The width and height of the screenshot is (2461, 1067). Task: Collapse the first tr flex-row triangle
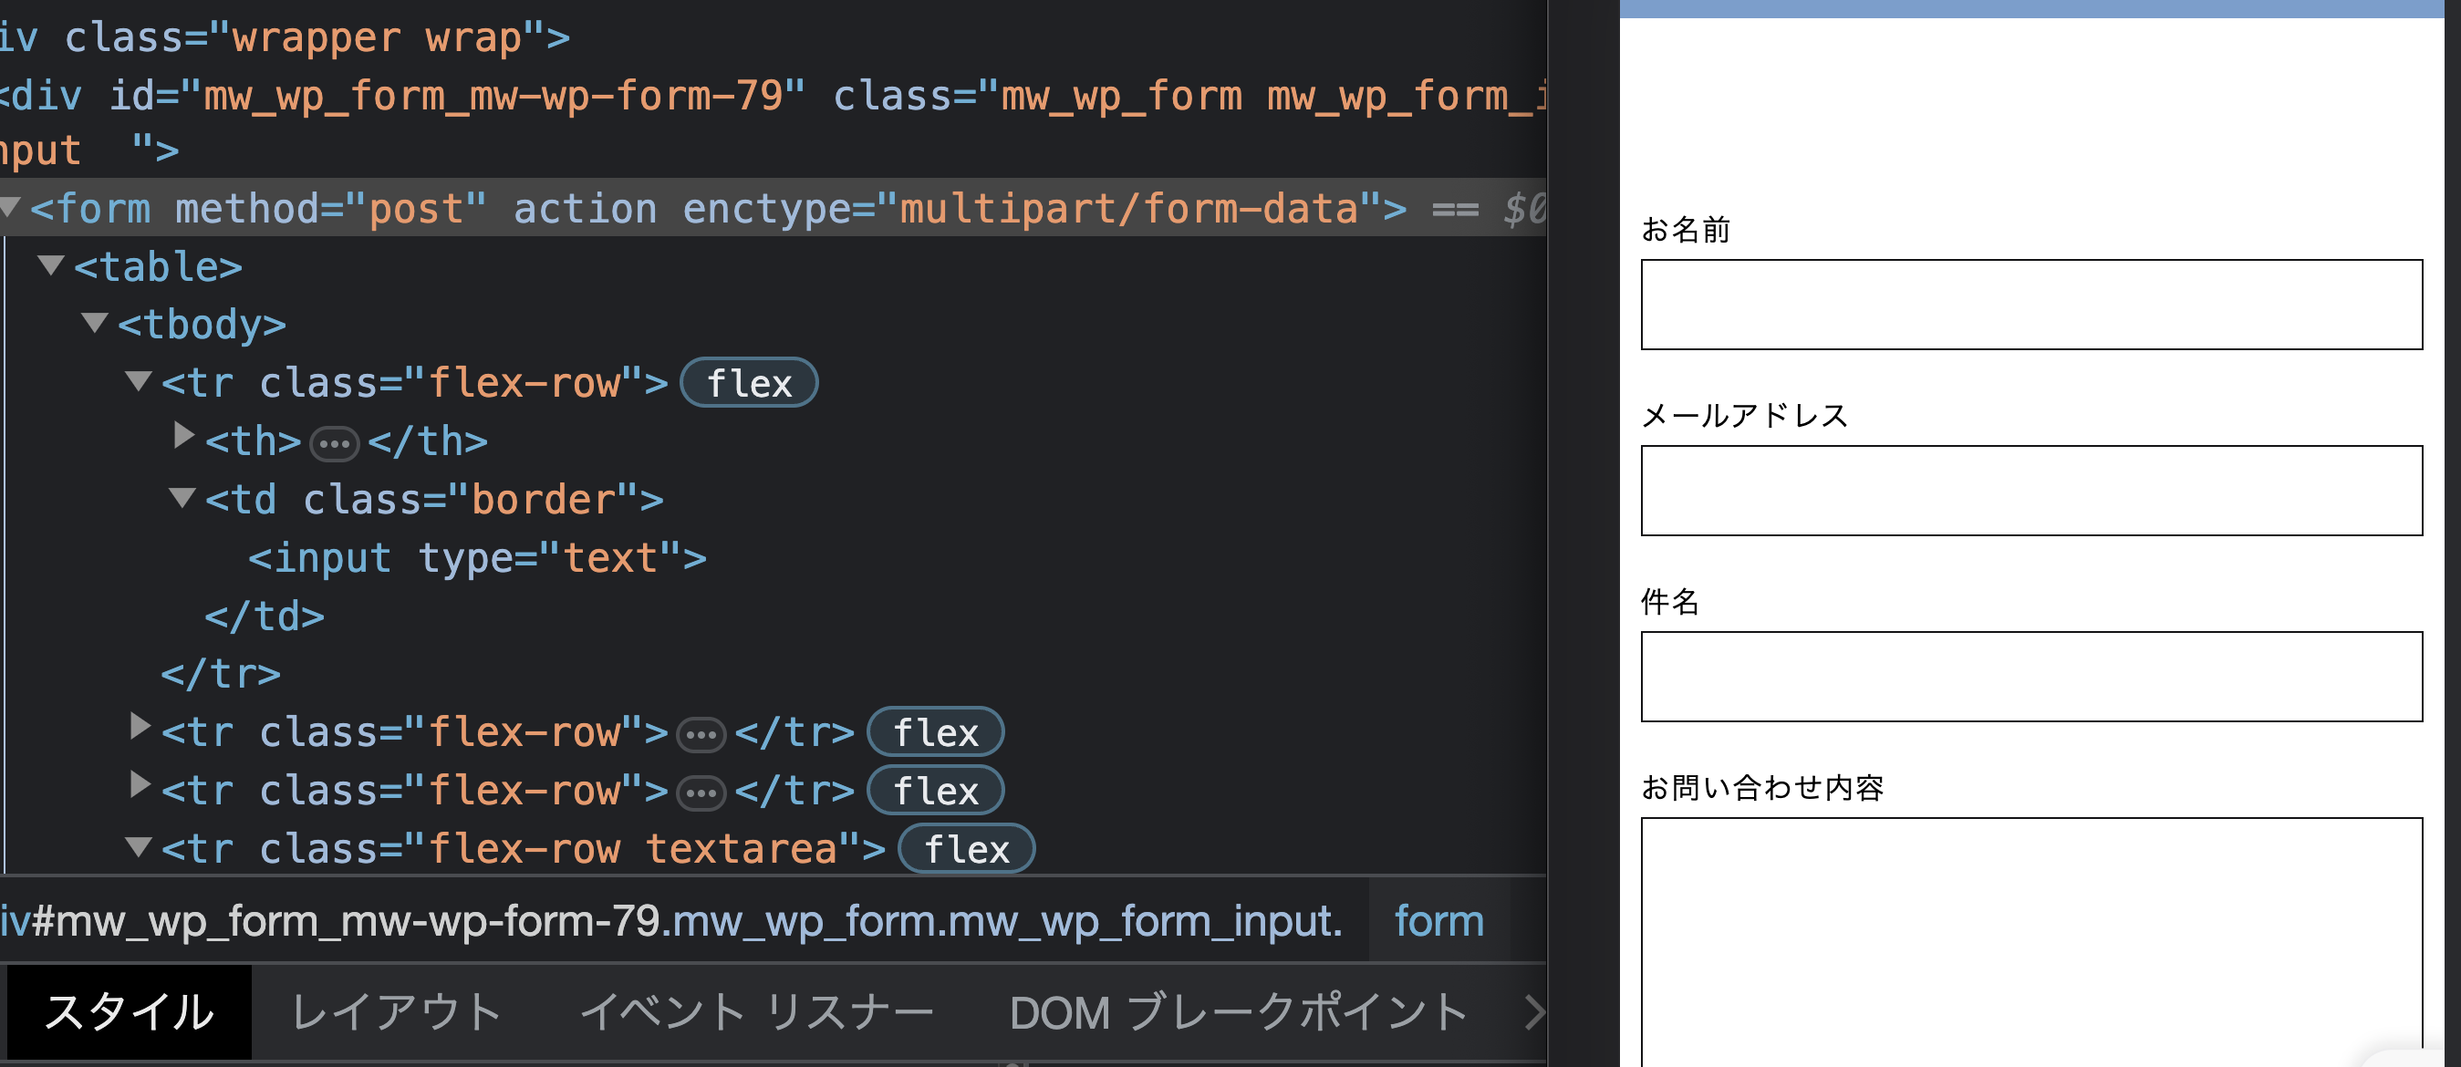click(139, 381)
